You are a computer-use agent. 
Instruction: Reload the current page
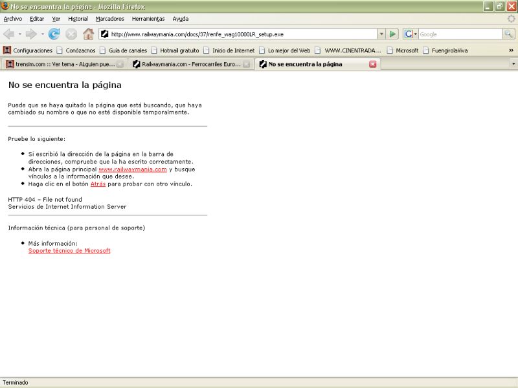[x=54, y=34]
